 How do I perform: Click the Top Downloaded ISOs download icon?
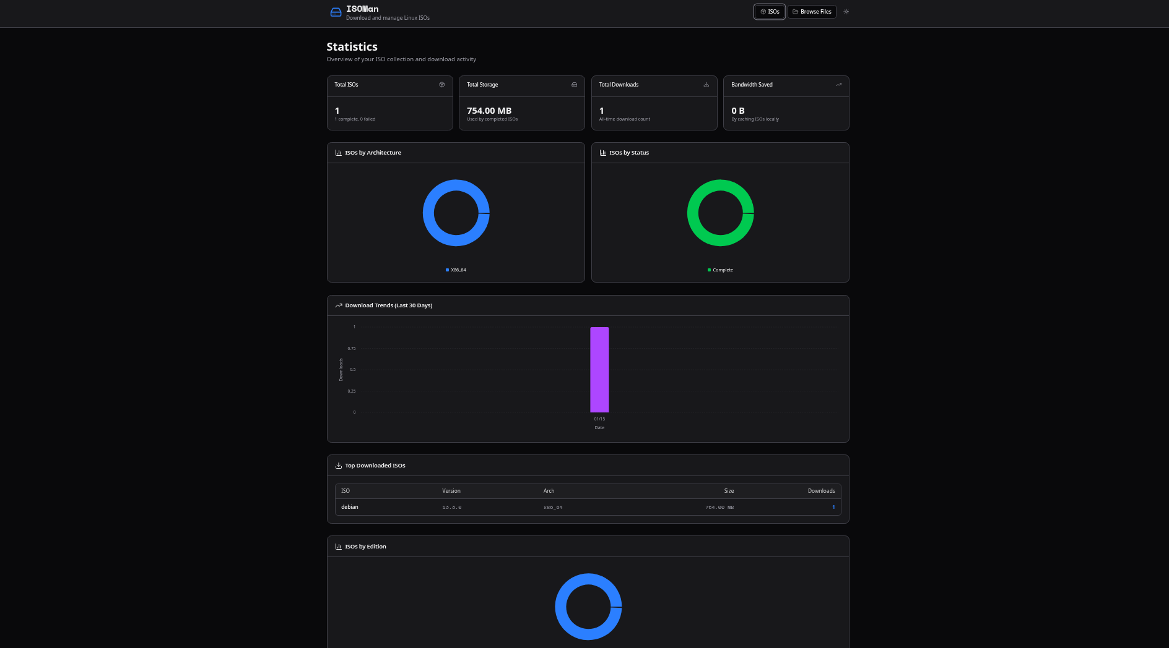[338, 466]
